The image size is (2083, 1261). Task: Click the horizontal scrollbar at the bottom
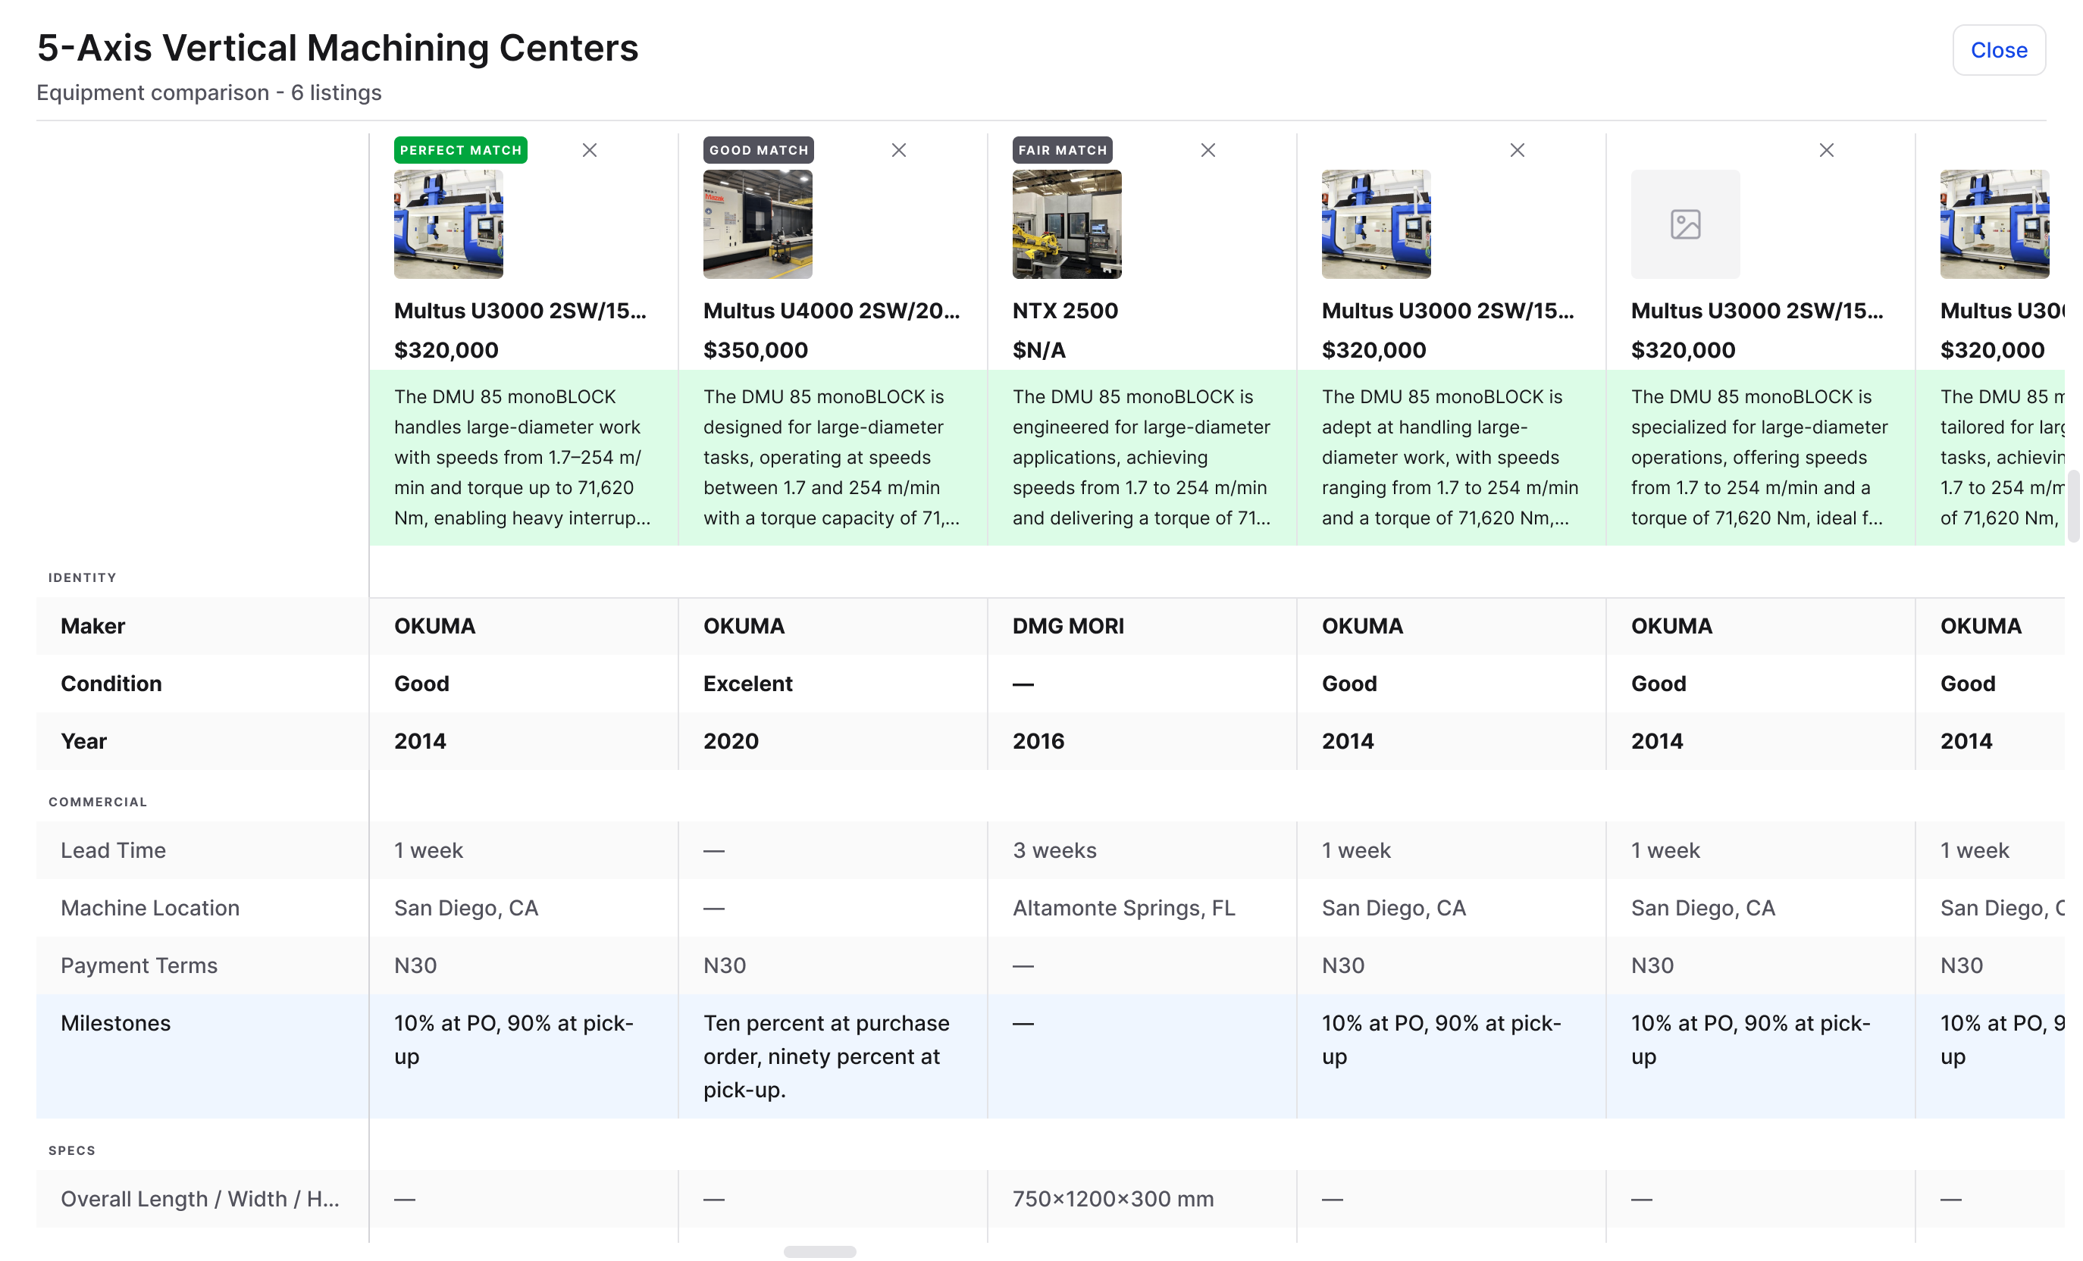(819, 1252)
